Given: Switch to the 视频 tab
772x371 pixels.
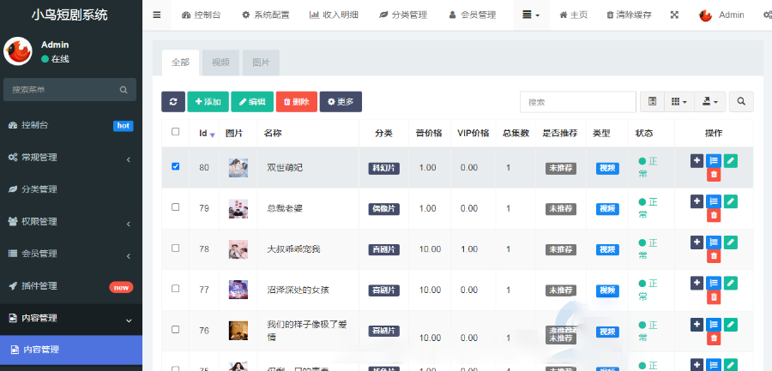Looking at the screenshot, I should 220,63.
